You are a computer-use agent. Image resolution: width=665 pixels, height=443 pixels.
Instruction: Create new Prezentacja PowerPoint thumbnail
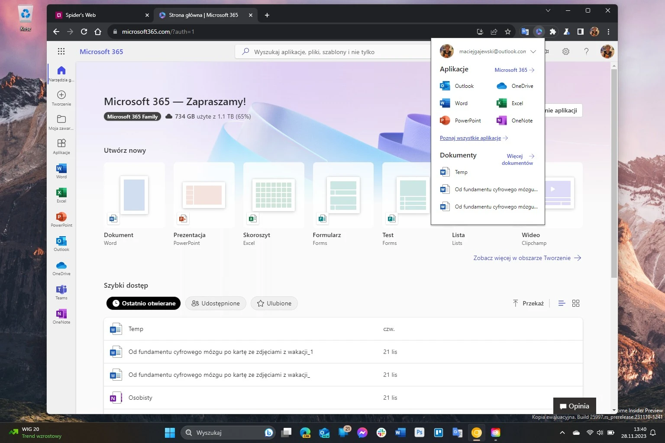[x=204, y=195]
